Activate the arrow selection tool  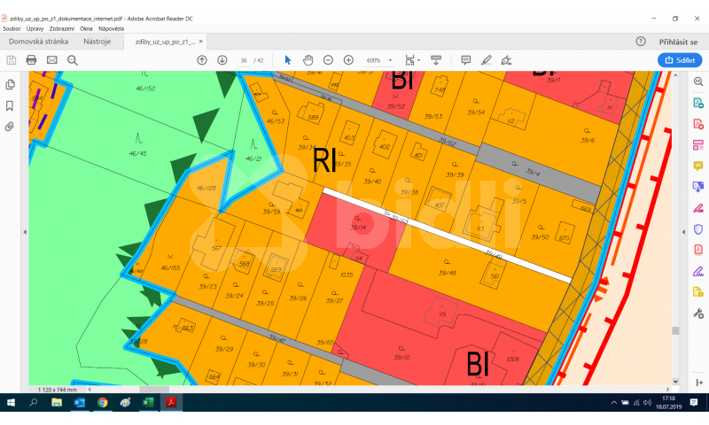pos(287,60)
